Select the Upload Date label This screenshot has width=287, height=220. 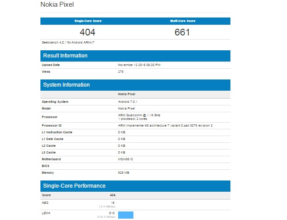[51, 65]
